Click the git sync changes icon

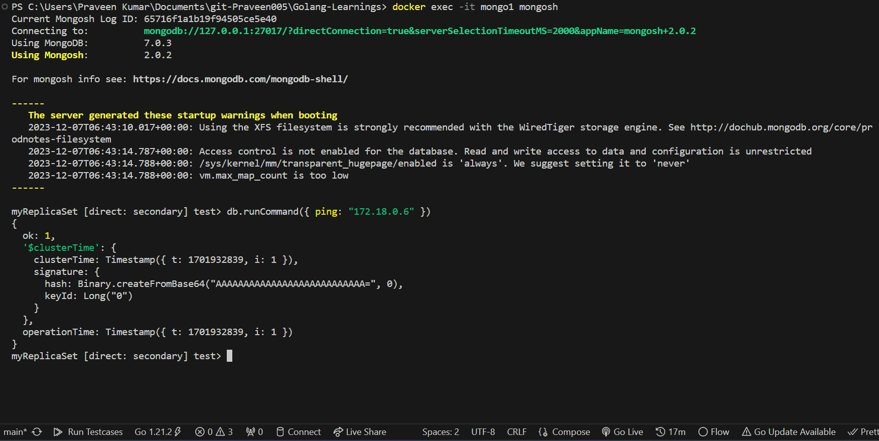37,432
